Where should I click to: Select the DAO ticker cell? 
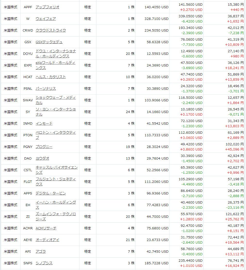[x=28, y=159]
